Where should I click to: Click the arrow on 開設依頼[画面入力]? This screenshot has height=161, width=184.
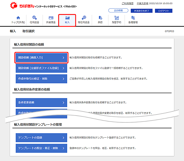tap(63, 58)
